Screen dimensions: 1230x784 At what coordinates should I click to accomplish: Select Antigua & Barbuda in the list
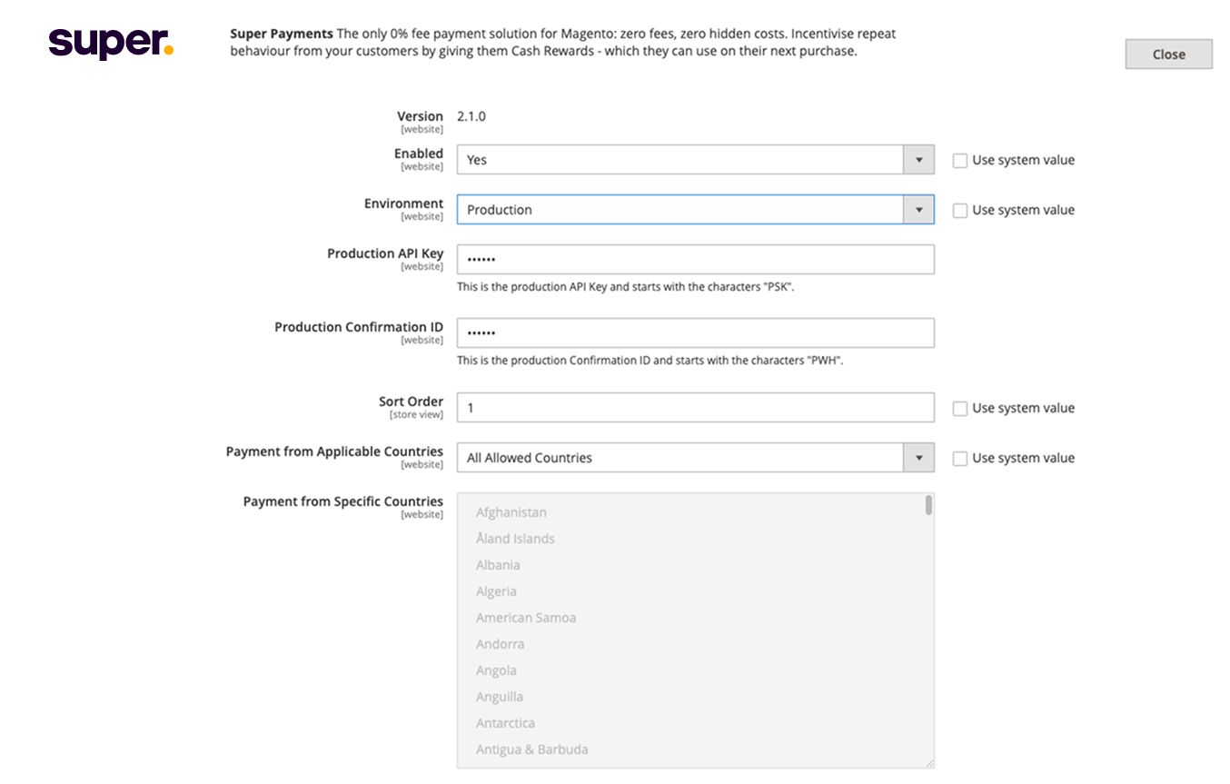(x=531, y=749)
